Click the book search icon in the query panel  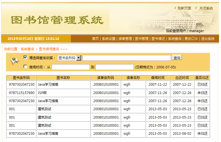[15, 61]
